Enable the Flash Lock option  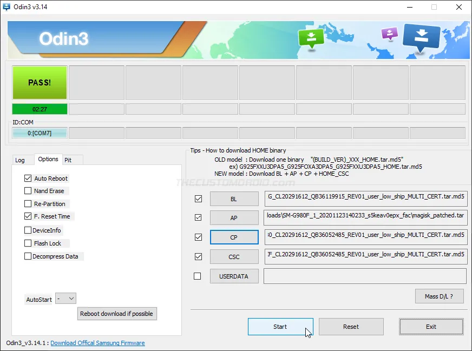pyautogui.click(x=28, y=243)
